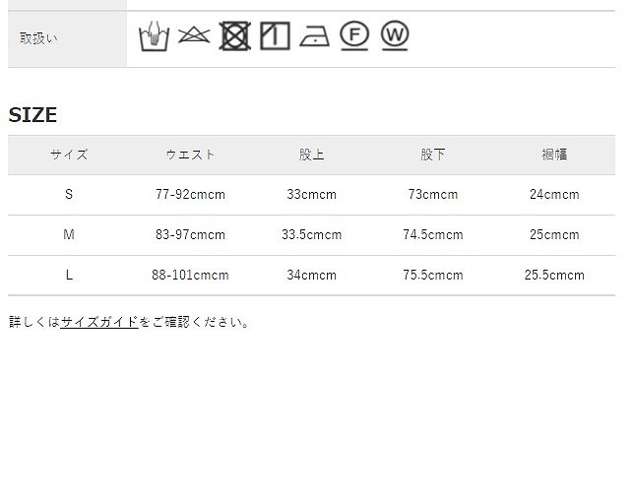Click the サイズ column header
Viewport: 635px width, 499px height.
(69, 155)
